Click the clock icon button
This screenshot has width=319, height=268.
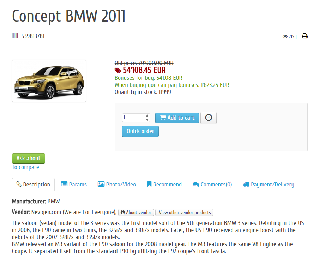point(209,118)
